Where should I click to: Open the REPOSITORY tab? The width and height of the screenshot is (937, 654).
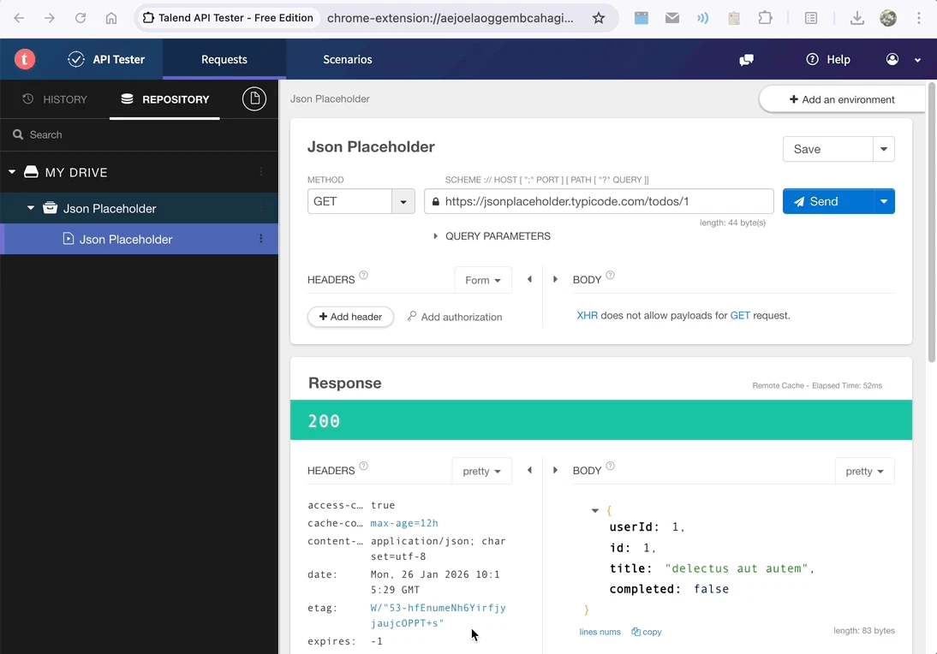pyautogui.click(x=165, y=99)
